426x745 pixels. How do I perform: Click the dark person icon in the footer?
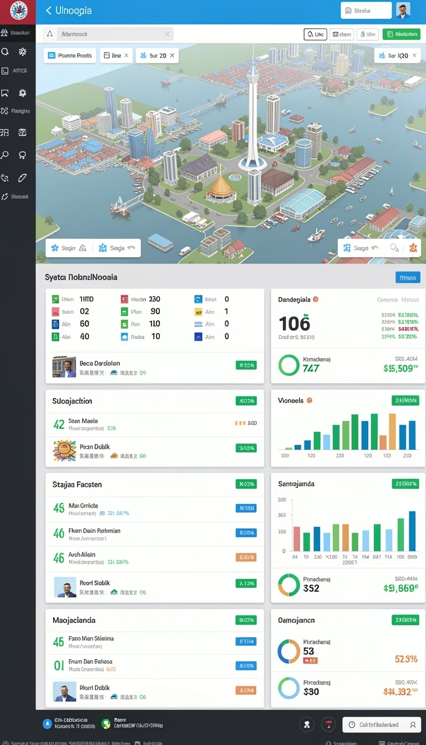tap(307, 724)
